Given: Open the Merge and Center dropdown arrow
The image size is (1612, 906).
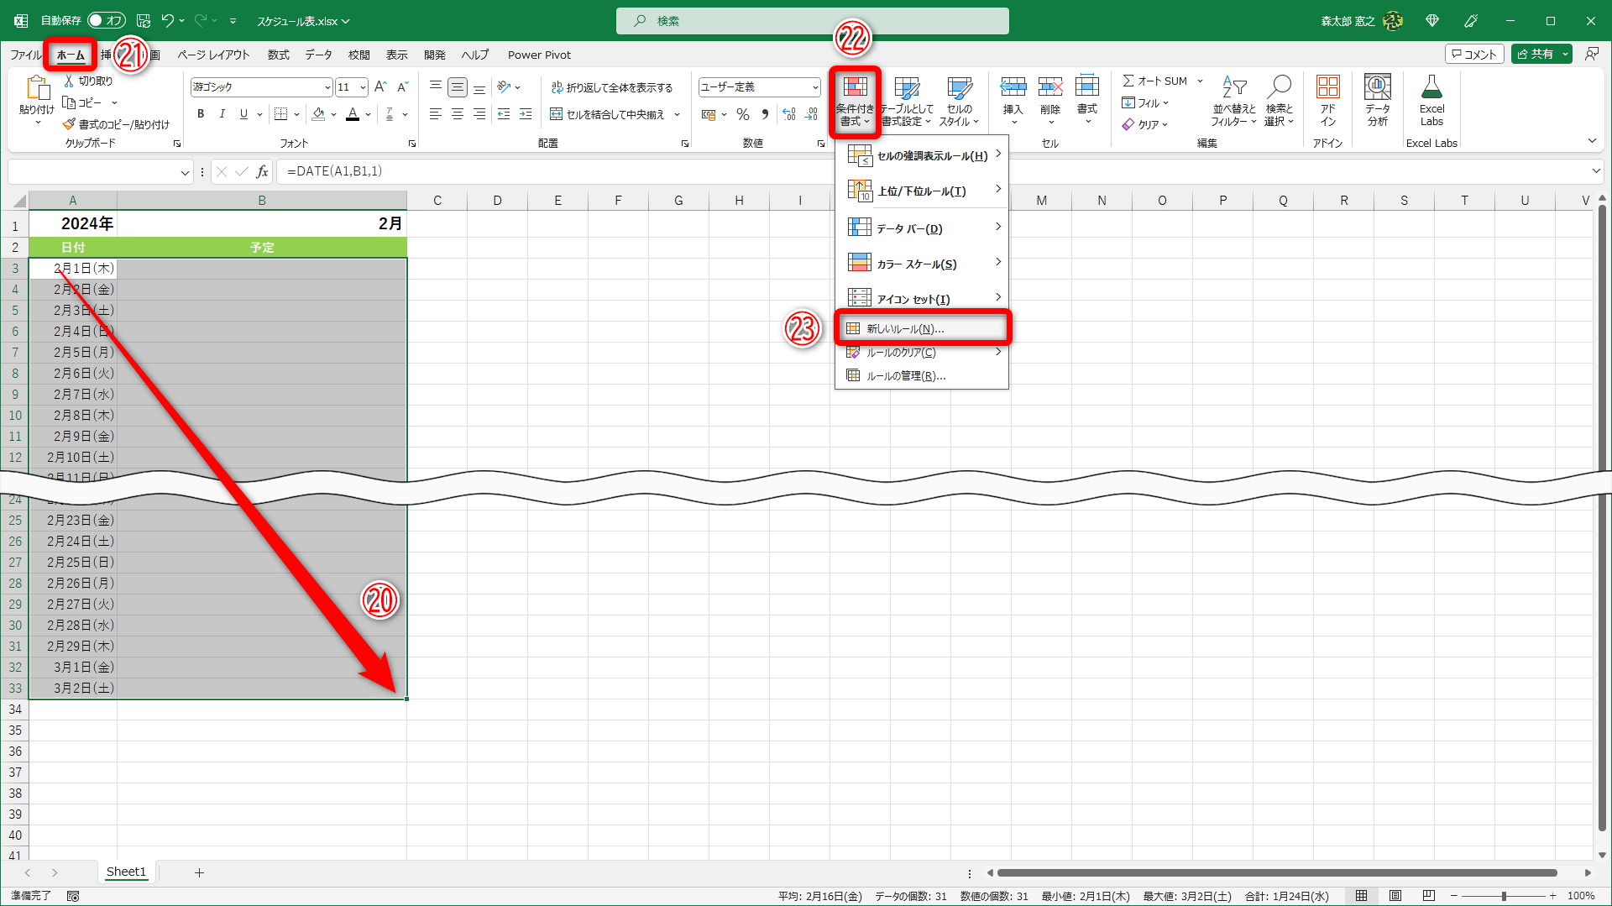Looking at the screenshot, I should click(x=678, y=114).
